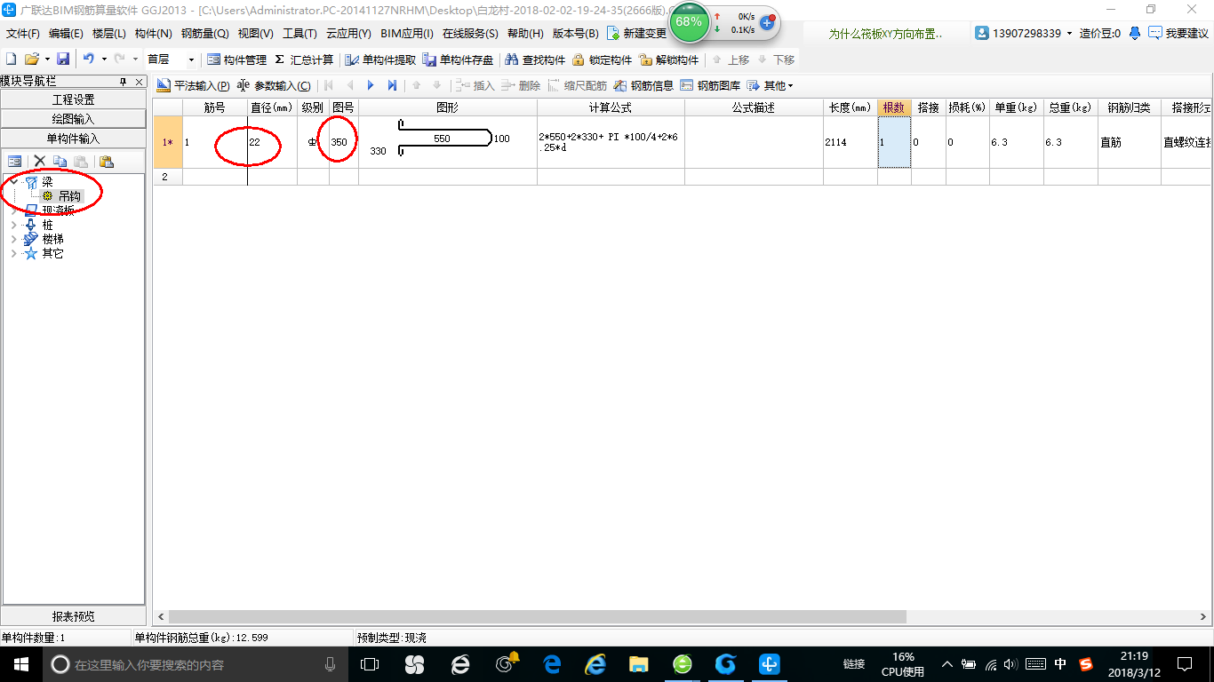Click the 根数 column header
The height and width of the screenshot is (682, 1214).
[x=894, y=107]
